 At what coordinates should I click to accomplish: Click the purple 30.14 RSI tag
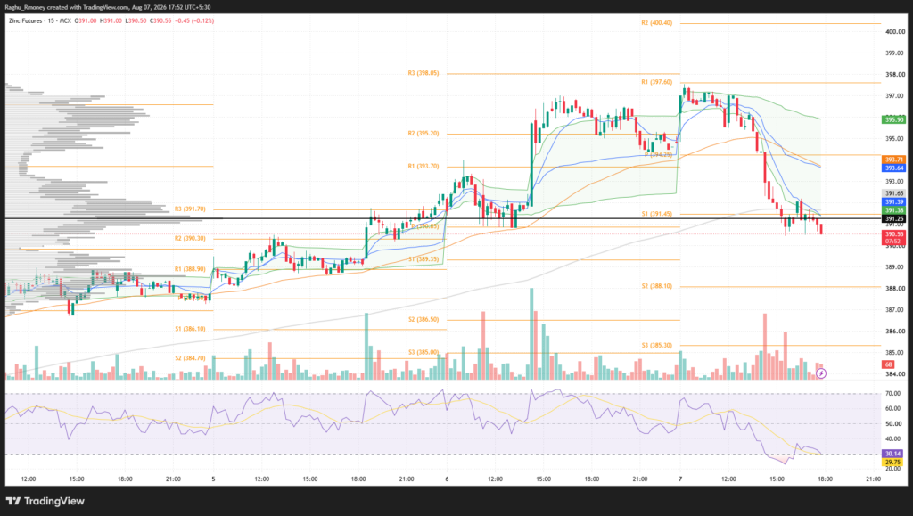point(893,454)
